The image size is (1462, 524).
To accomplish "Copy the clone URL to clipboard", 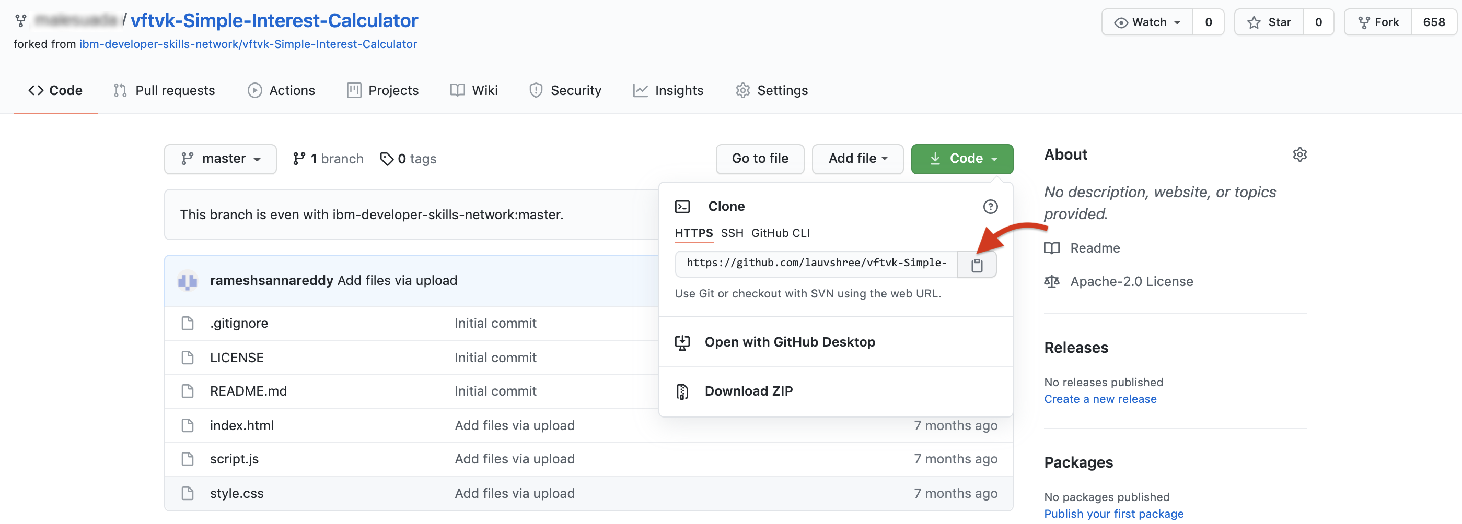I will [976, 265].
